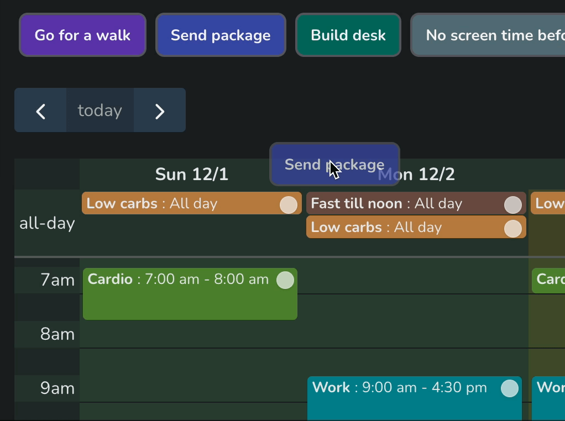565x421 pixels.
Task: Select the 'Send package' chip in the top row
Action: 221,35
